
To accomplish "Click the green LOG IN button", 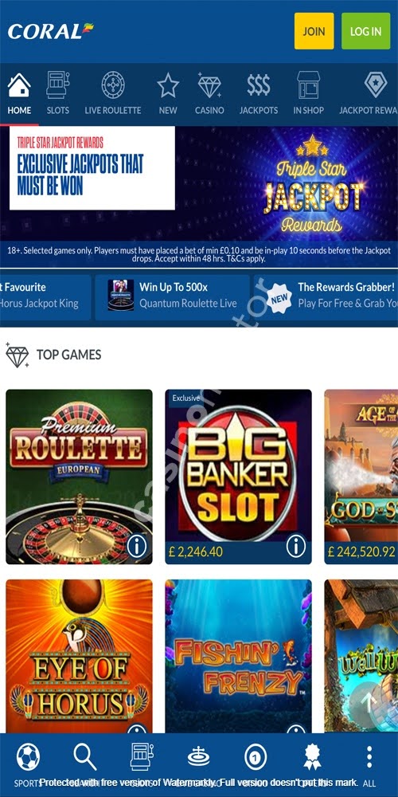I will coord(365,31).
